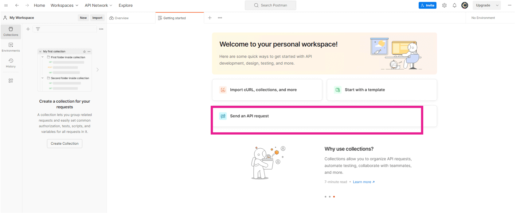The image size is (516, 213).
Task: Go back with the left arrow
Action: coord(17,6)
